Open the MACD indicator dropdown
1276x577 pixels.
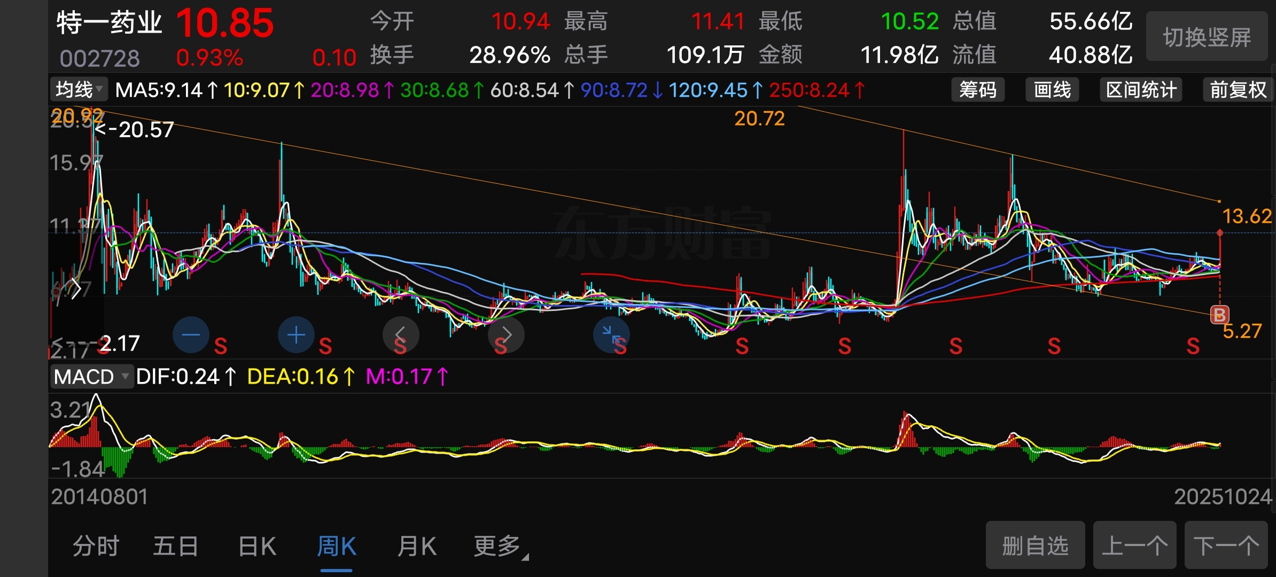pos(91,377)
